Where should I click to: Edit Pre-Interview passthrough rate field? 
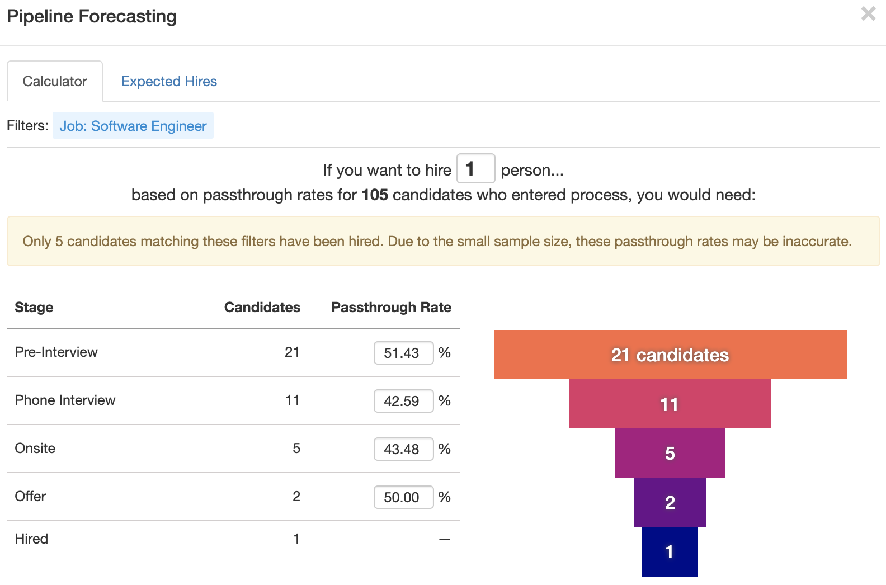click(x=403, y=353)
